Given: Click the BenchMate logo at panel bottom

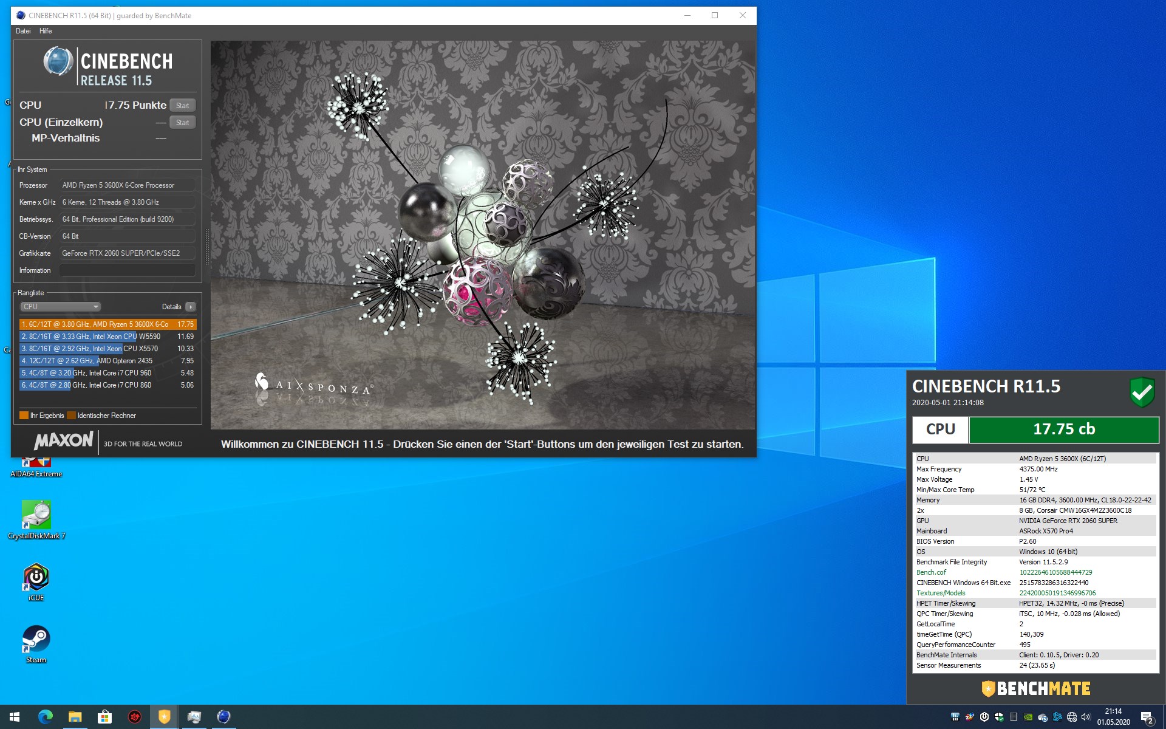Looking at the screenshot, I should click(x=1036, y=688).
